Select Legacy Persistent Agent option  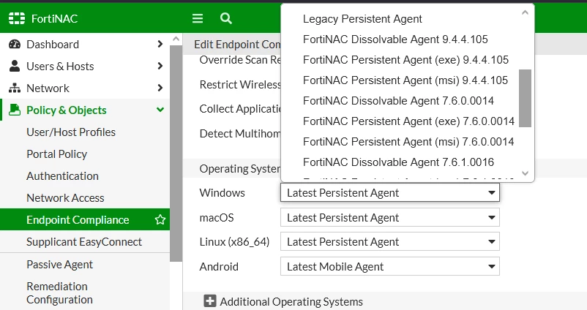(362, 19)
